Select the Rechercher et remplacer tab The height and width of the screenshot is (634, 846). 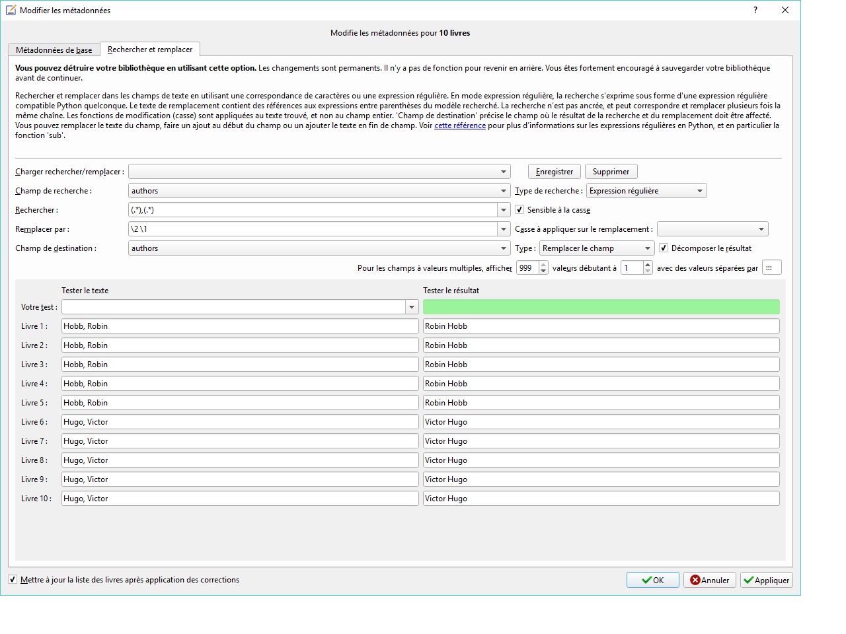pyautogui.click(x=150, y=50)
